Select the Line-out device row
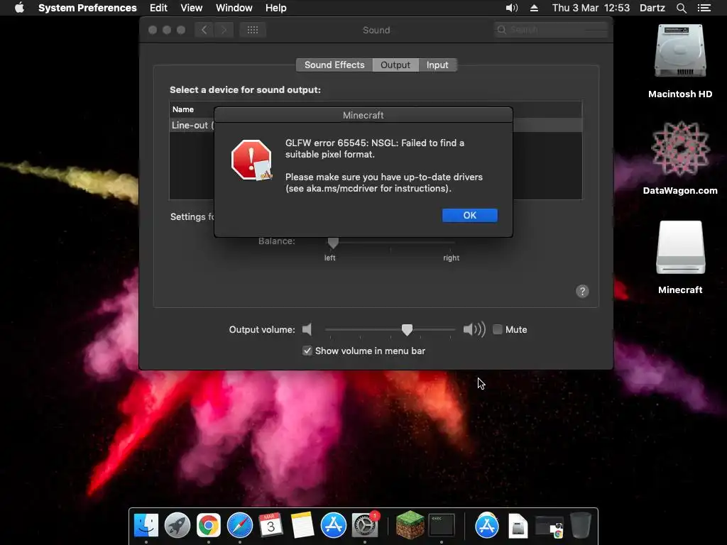Viewport: 727px width, 545px height. point(376,125)
